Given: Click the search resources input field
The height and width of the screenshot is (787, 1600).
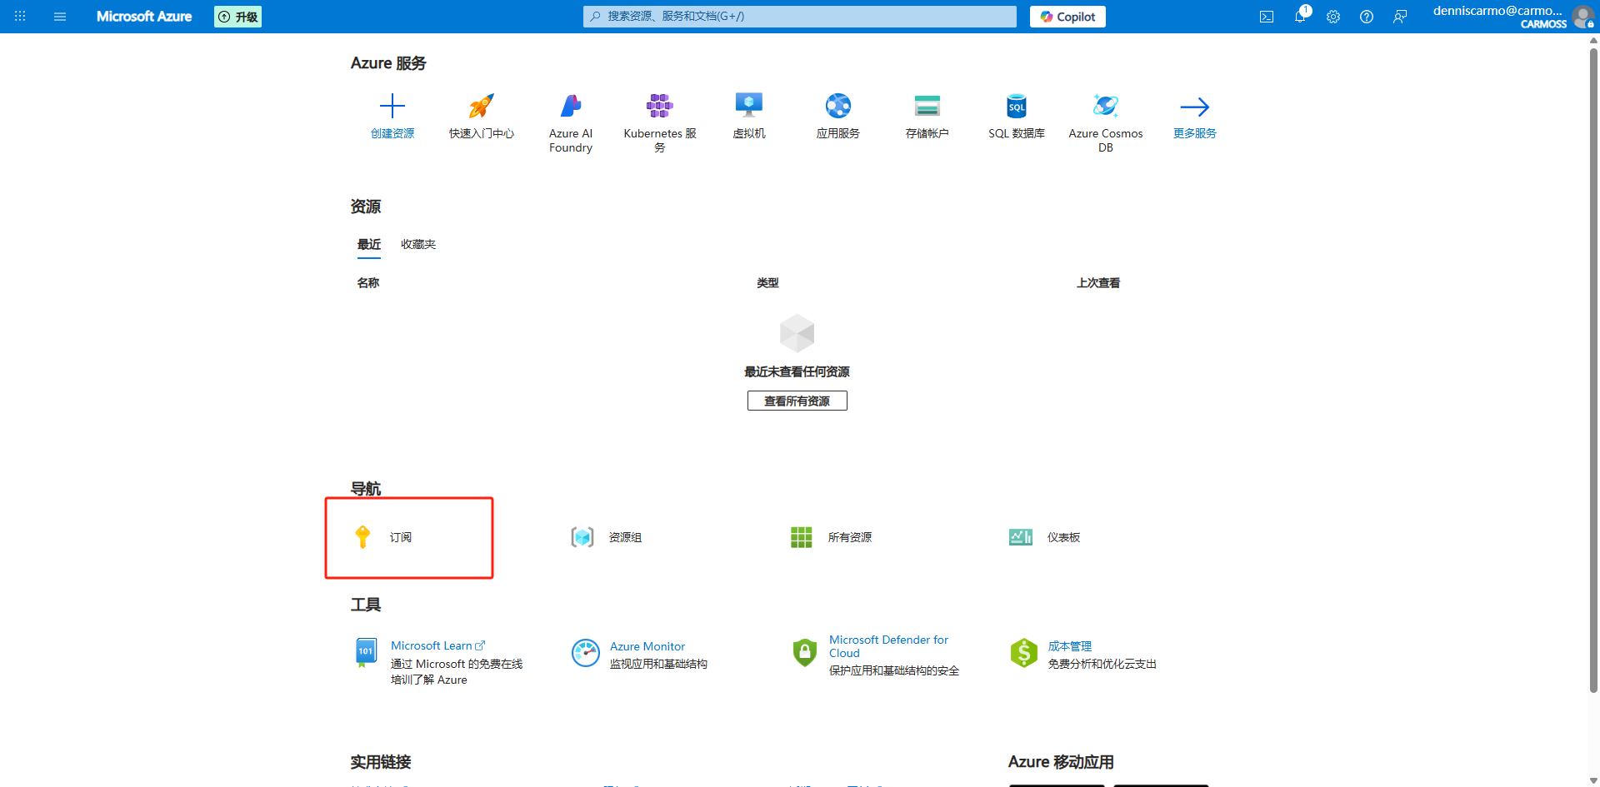Looking at the screenshot, I should [x=800, y=17].
